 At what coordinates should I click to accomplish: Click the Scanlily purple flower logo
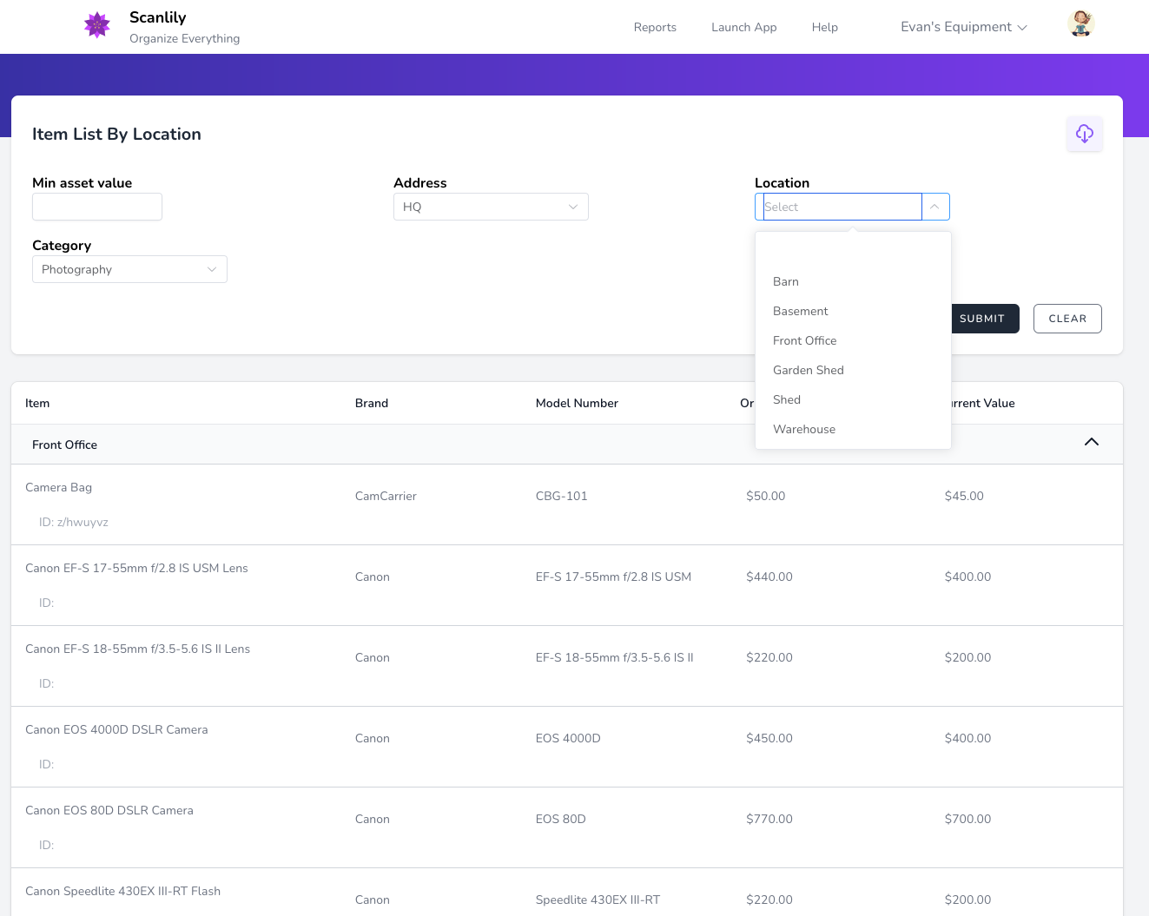[97, 25]
